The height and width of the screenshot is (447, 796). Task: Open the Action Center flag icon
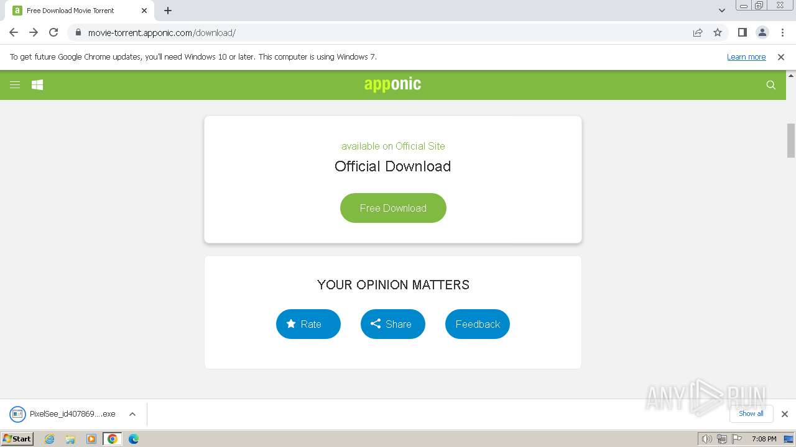737,439
